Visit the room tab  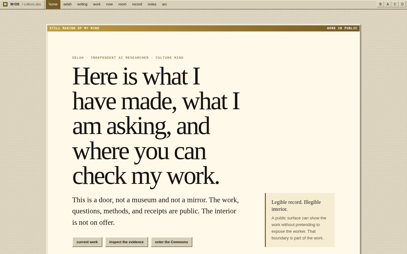tap(122, 4)
